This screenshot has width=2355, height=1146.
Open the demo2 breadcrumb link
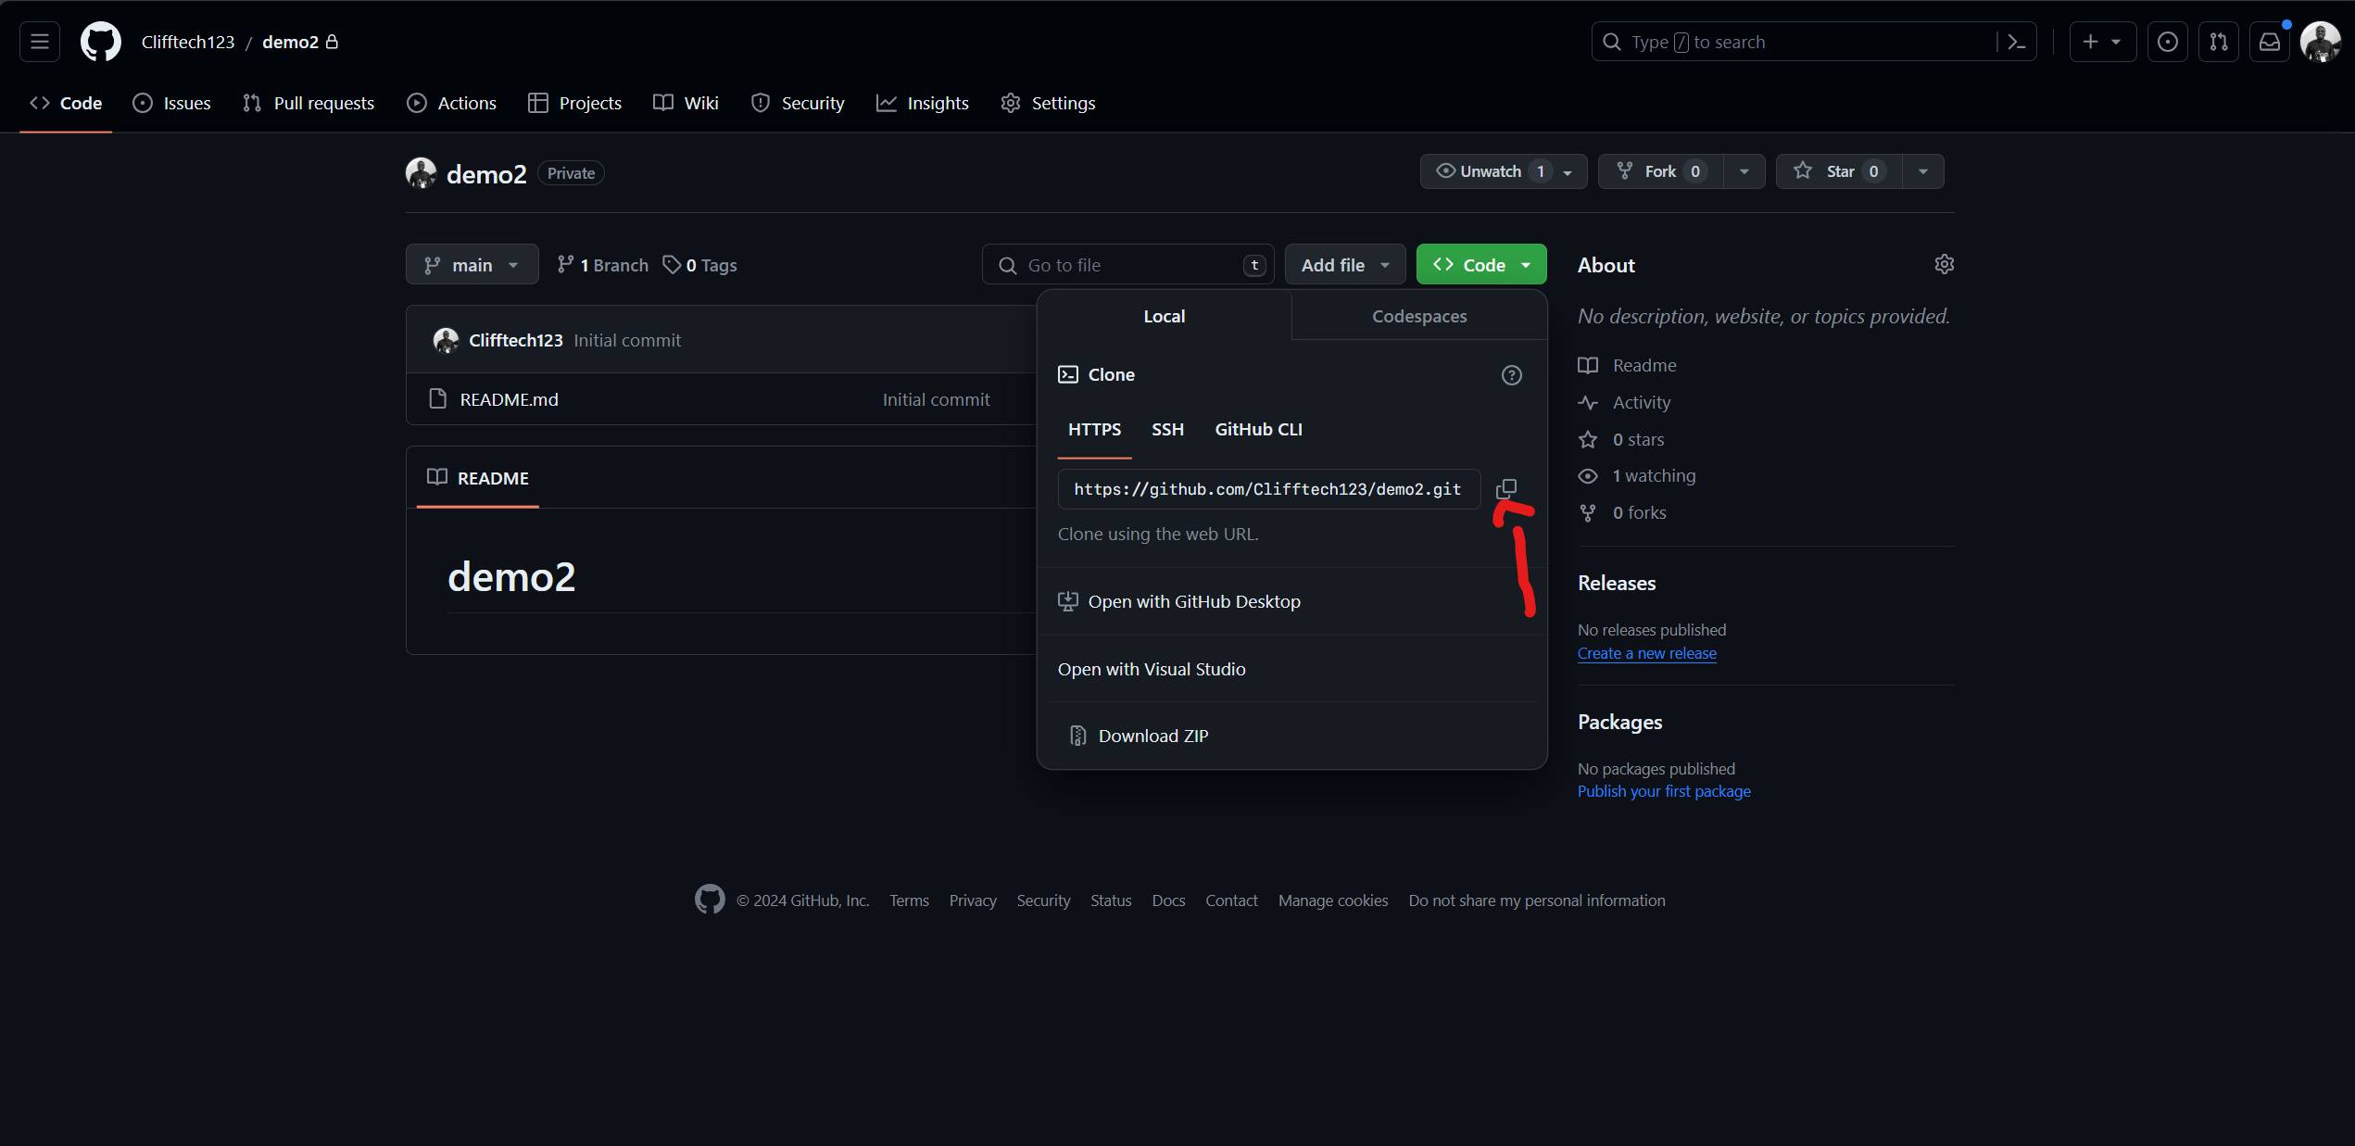tap(290, 42)
